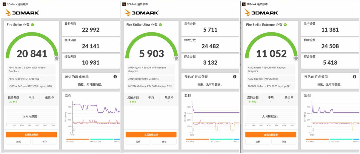Open the 预估的游戏效能 info icon in the Fire Strike Ultra window
Viewport: 360px width, 154px height.
click(235, 77)
